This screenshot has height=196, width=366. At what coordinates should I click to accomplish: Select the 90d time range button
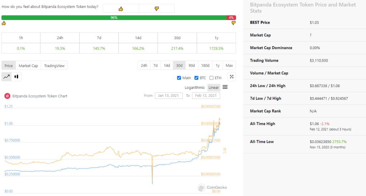point(192,66)
